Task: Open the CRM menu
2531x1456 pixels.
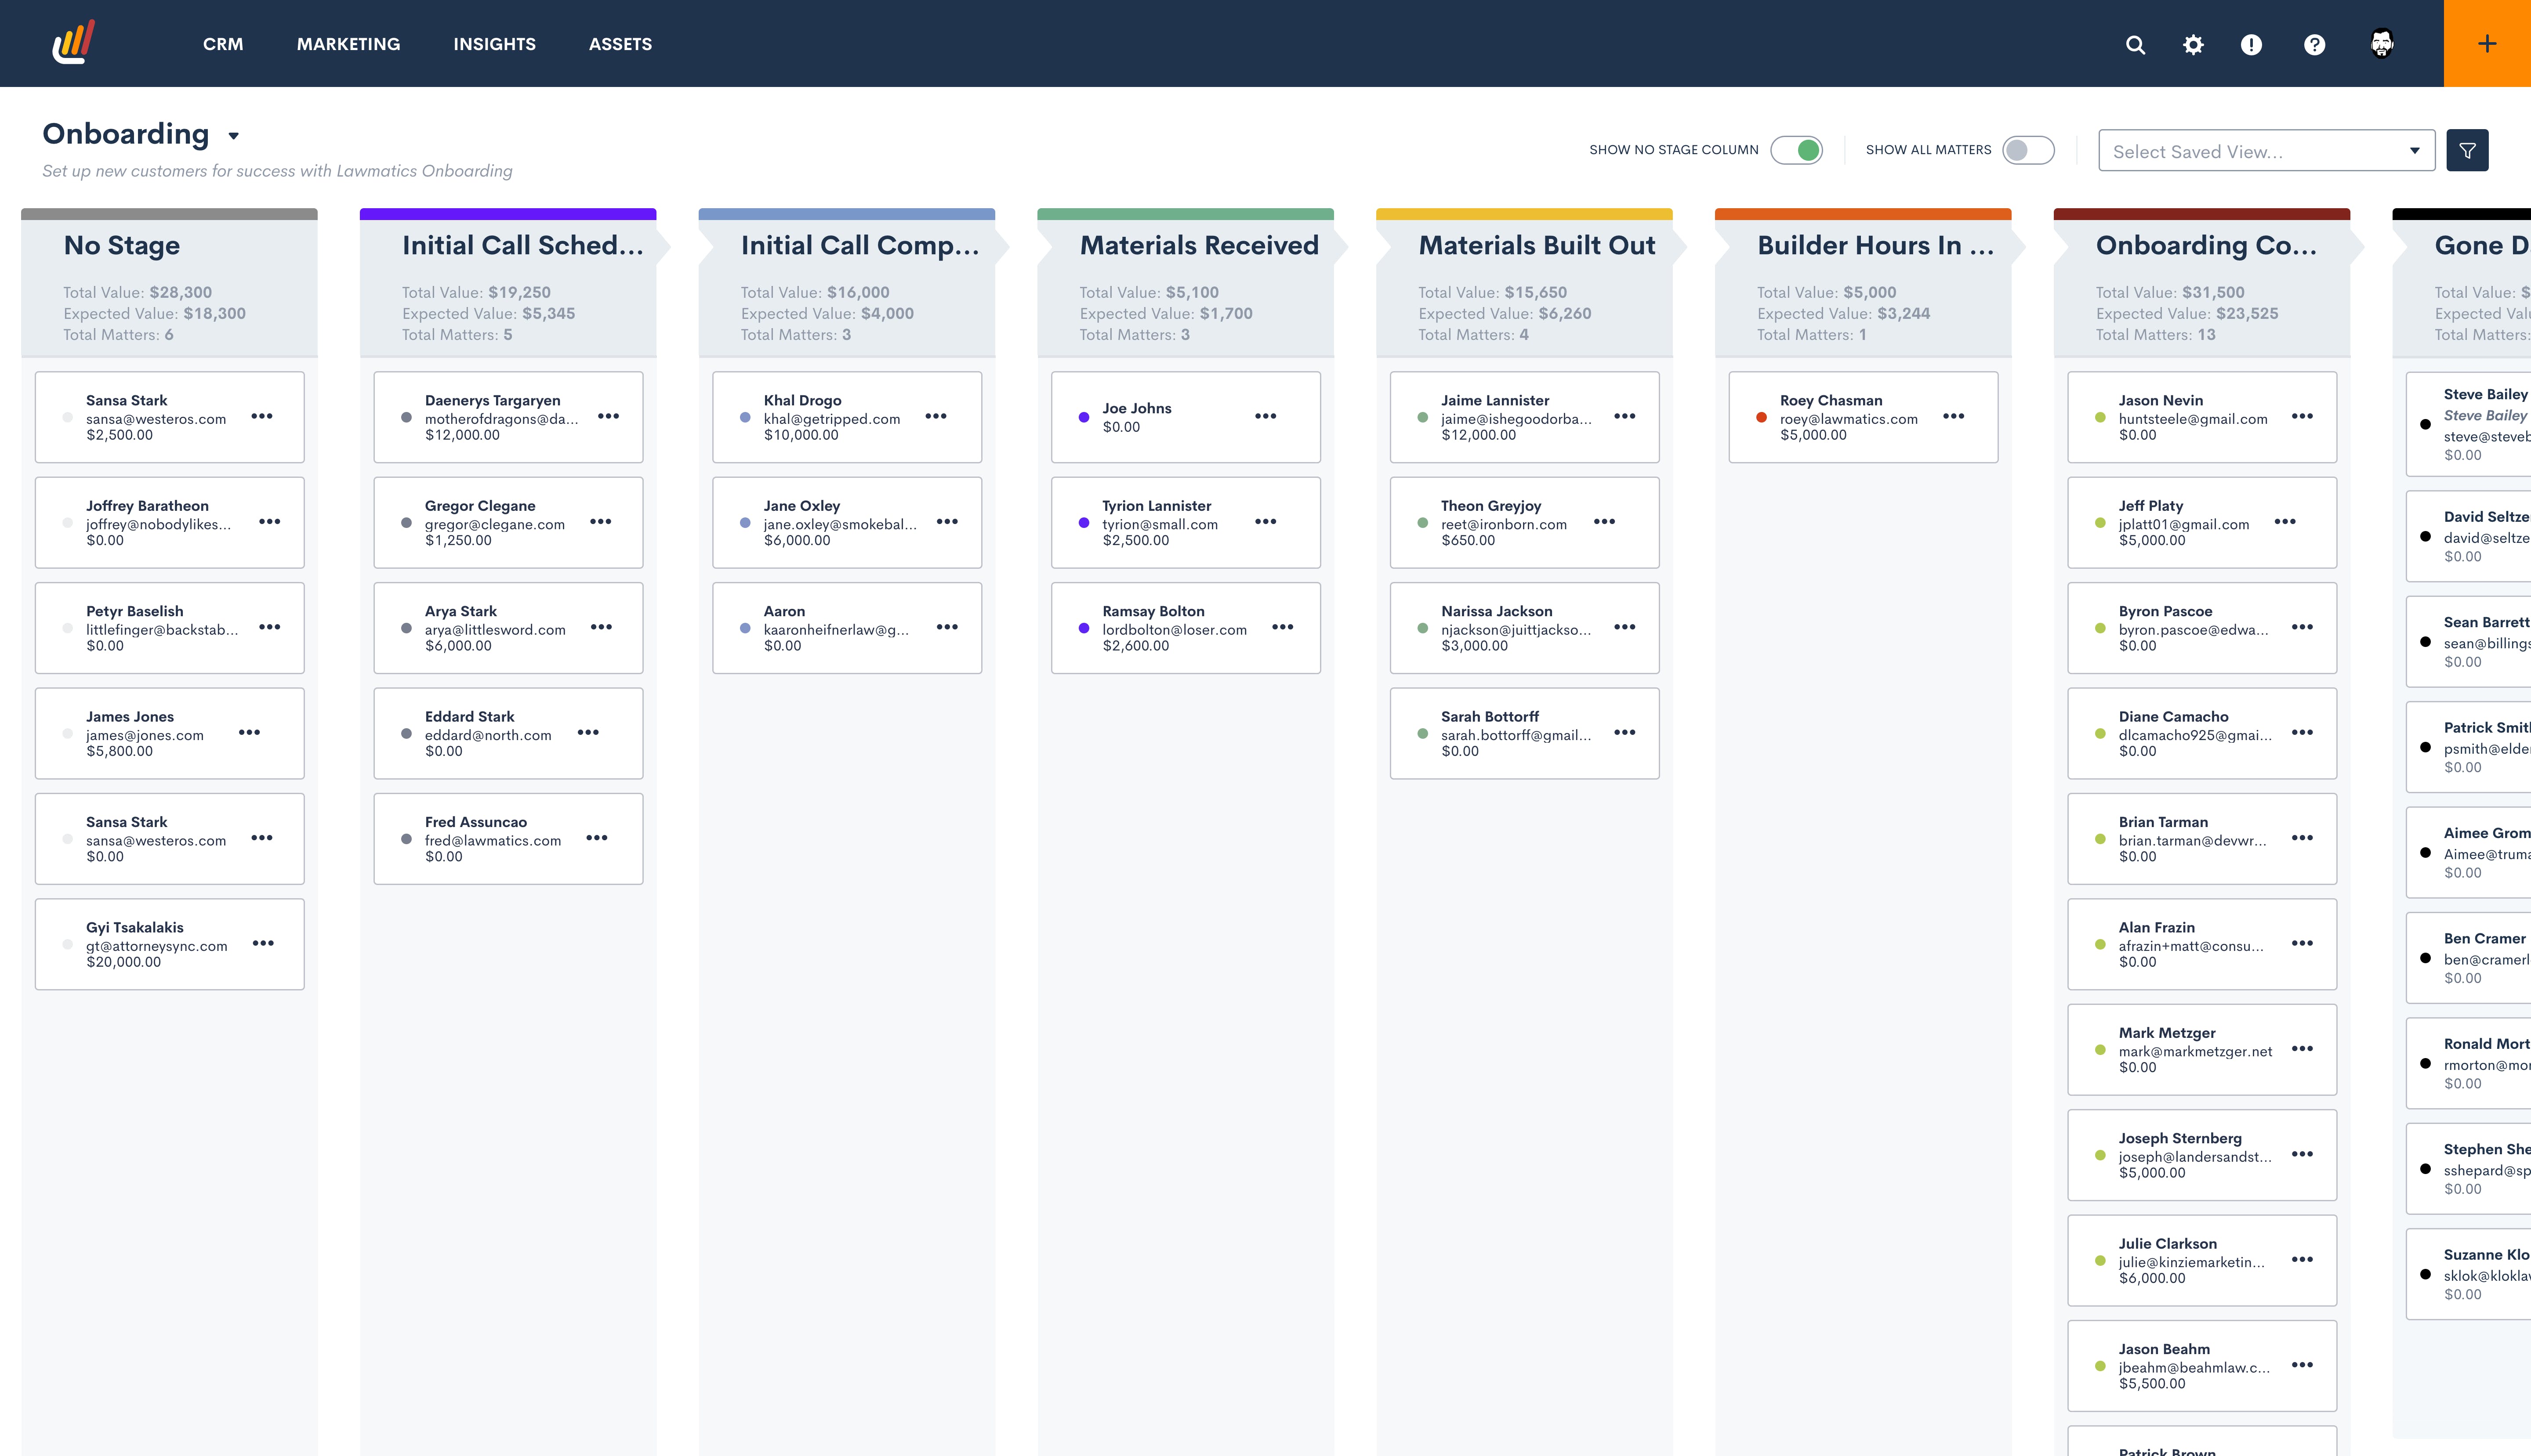Action: tap(223, 44)
